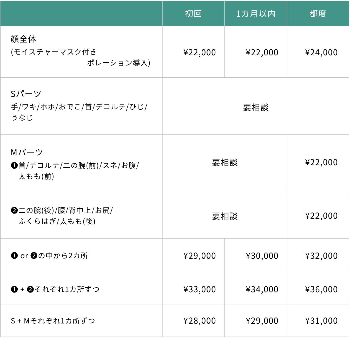350x338 pixels.
Task: Click 要相談 in the Sパーツ row
Action: pyautogui.click(x=256, y=107)
